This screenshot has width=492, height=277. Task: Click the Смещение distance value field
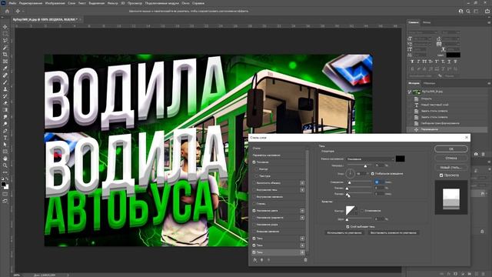pos(379,182)
